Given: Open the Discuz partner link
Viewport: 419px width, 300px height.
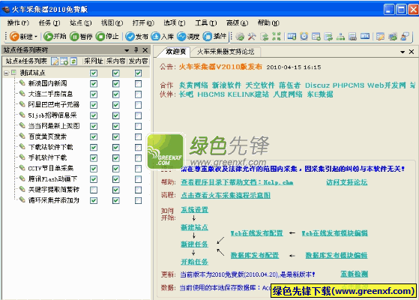Looking at the screenshot, I should [317, 85].
